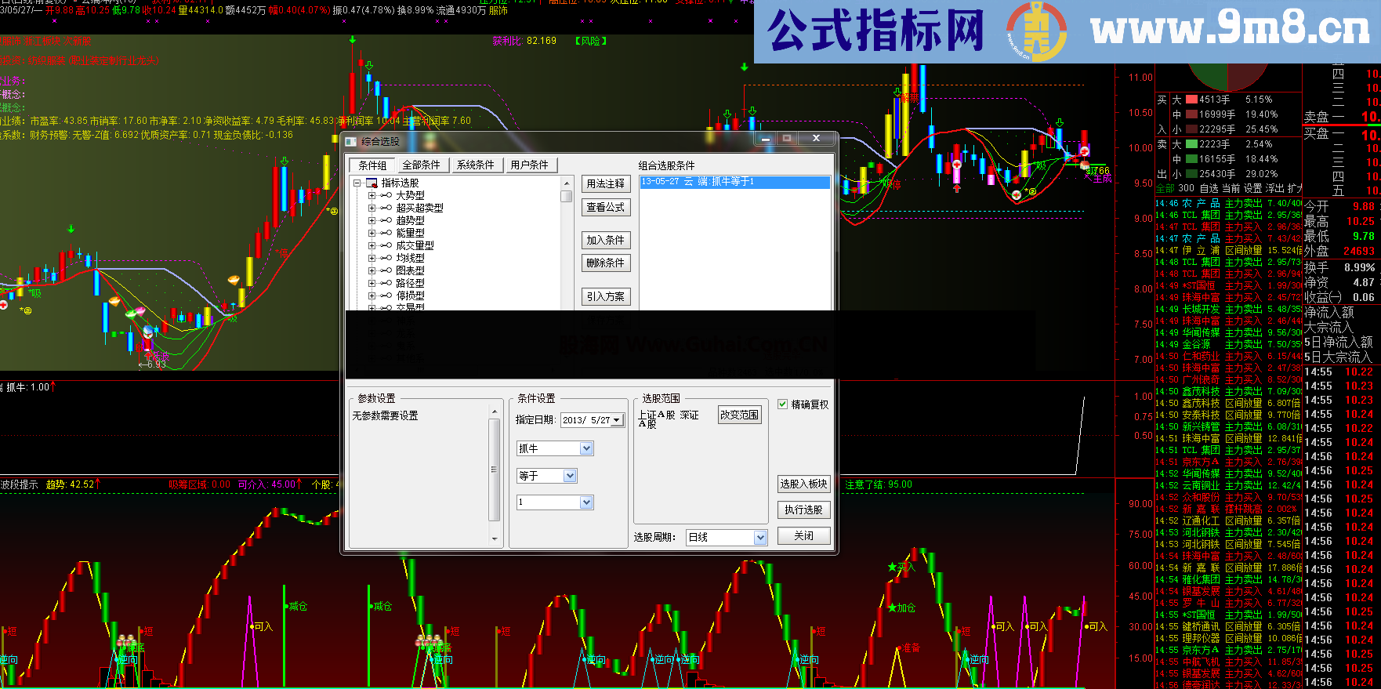Click the 大势型 indicator category icon
This screenshot has width=1381, height=689.
pos(386,196)
